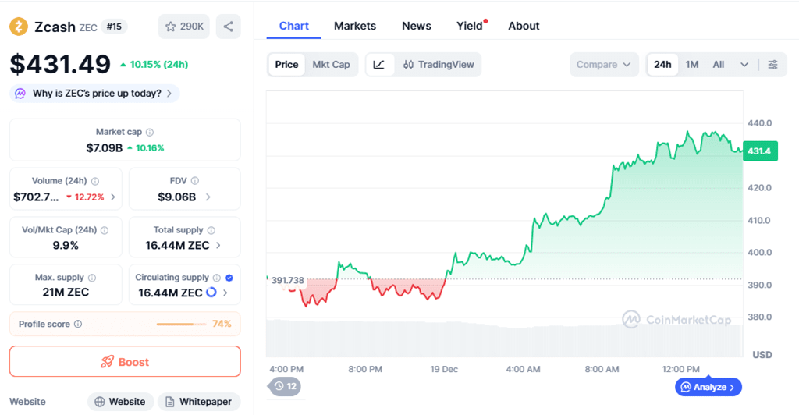799x415 pixels.
Task: Click the Volume (24h) info icon
Action: click(x=94, y=181)
